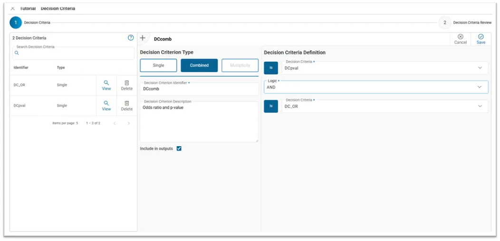Close the Tutorial window with X

click(x=12, y=9)
